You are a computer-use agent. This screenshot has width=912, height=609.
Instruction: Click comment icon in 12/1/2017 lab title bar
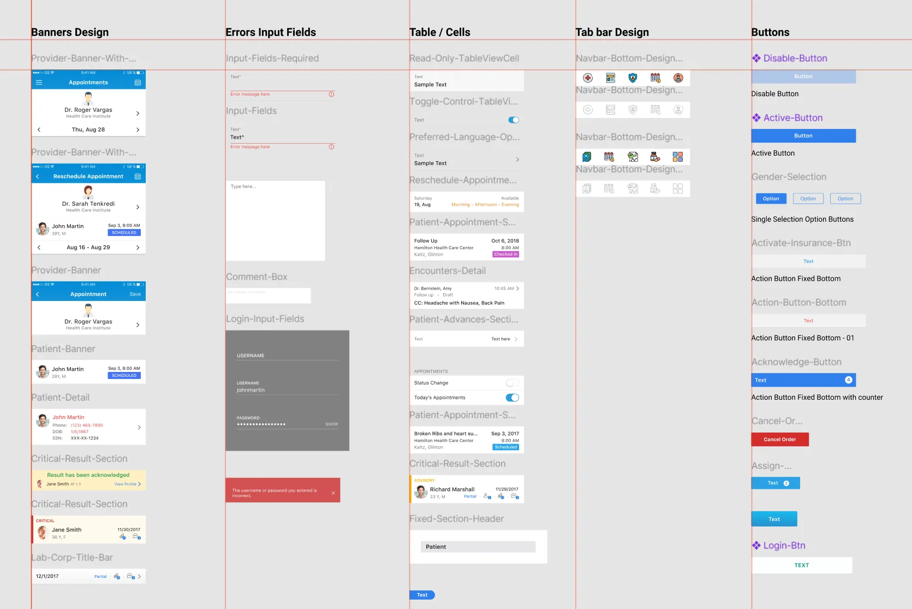[x=130, y=576]
